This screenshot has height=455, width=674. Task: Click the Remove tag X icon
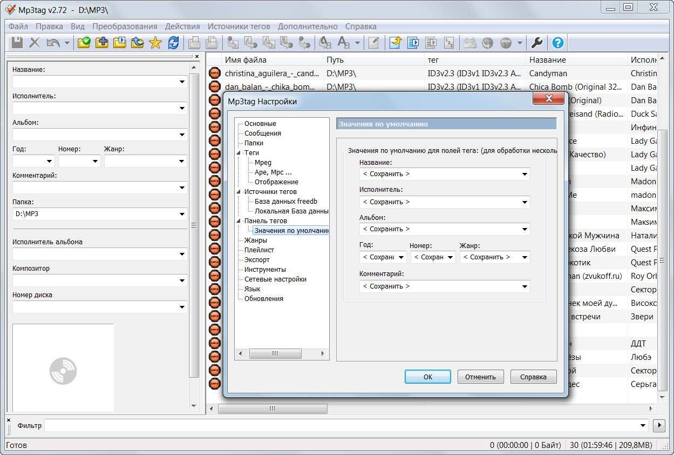pyautogui.click(x=35, y=43)
